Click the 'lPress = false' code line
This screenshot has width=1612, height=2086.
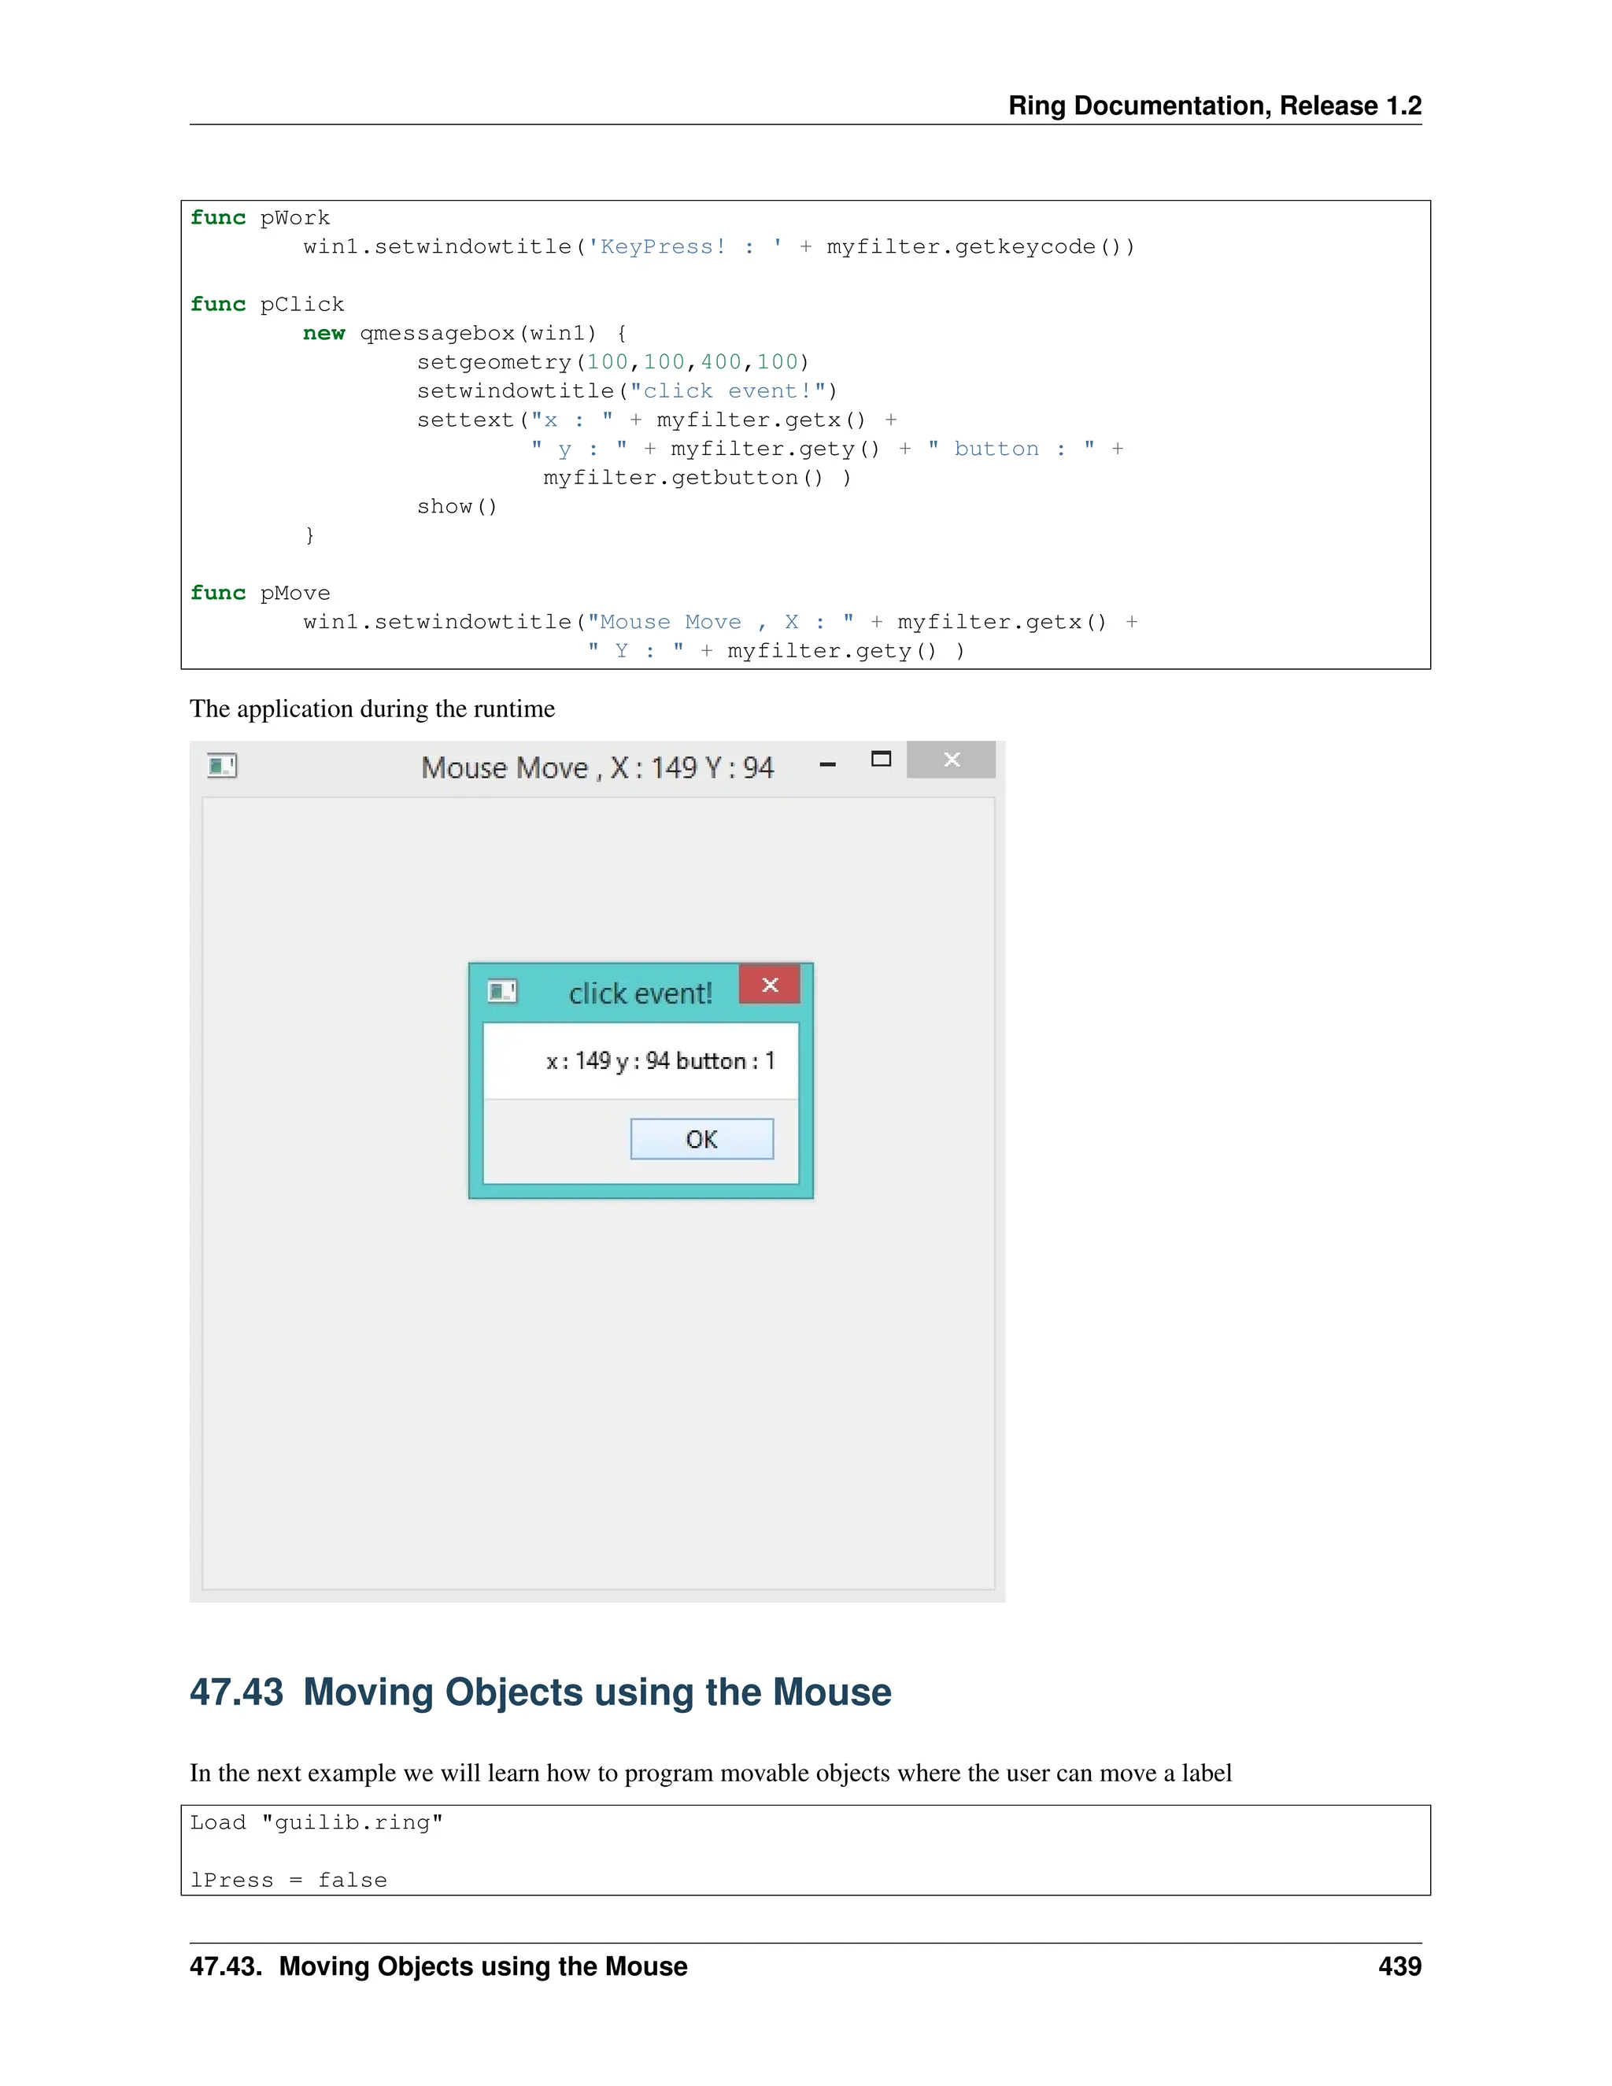[288, 1881]
